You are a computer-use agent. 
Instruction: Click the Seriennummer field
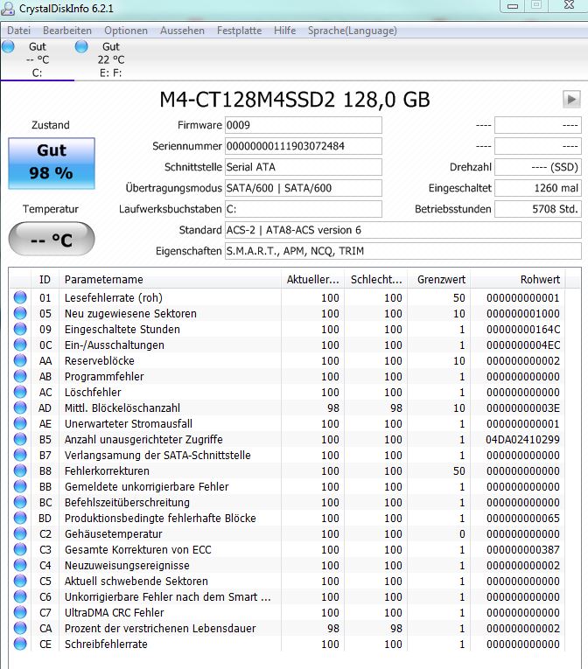[303, 146]
